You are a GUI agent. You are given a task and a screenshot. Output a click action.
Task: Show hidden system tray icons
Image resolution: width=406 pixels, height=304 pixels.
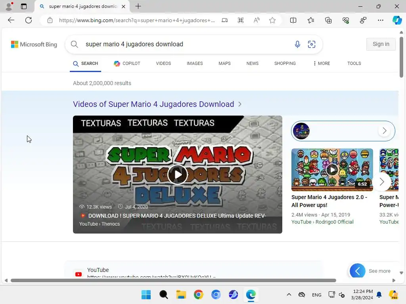(x=289, y=294)
